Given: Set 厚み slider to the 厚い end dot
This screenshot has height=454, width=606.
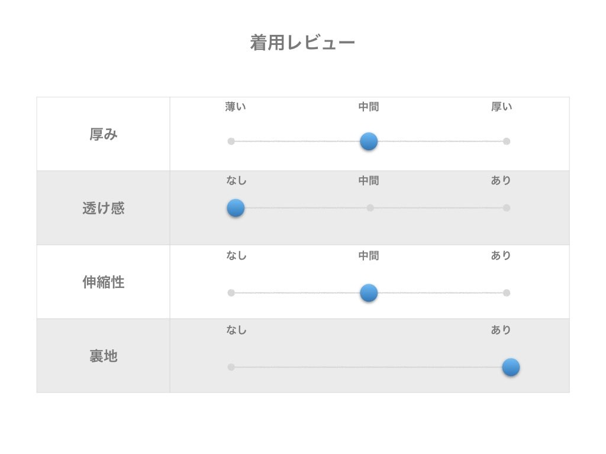Looking at the screenshot, I should click(507, 141).
